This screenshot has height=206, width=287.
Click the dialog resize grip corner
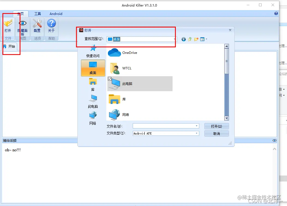coord(230,143)
